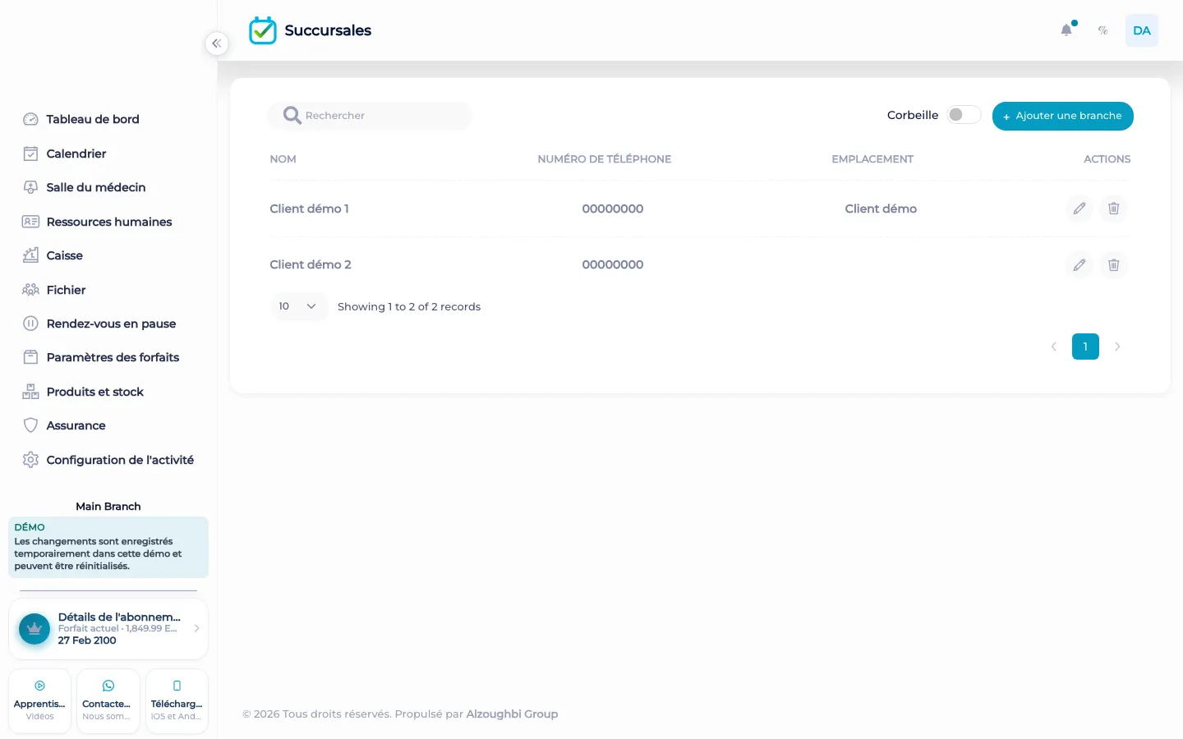Viewport: 1183px width, 739px height.
Task: Open the WhatsApp Contactez shortcut
Action: [108, 701]
